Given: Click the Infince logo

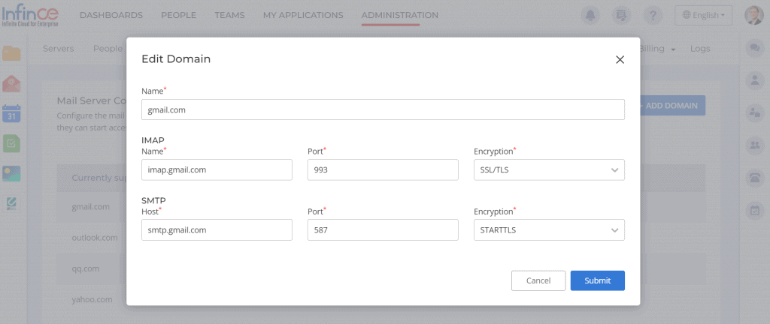Looking at the screenshot, I should pyautogui.click(x=30, y=16).
